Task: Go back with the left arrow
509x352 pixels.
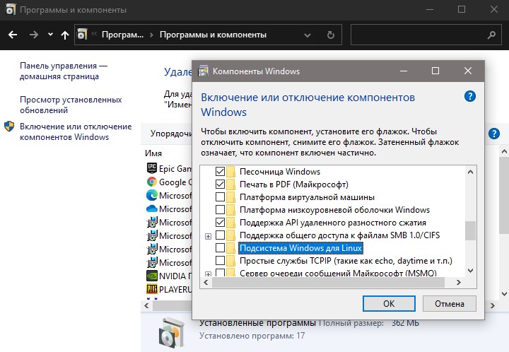Action: tap(13, 35)
